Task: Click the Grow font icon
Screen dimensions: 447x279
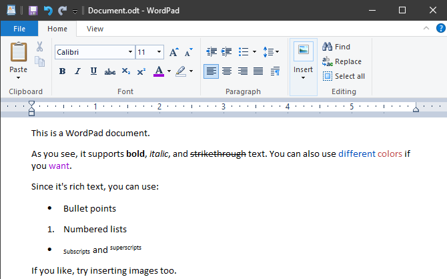Action: [x=174, y=52]
